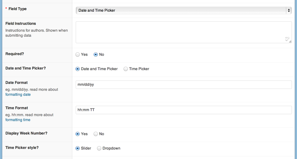Disable Display Week Number with No

[x=96, y=134]
